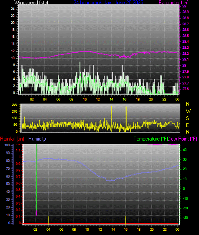Click the tall yellow wind direction spike near hour 16
Image resolution: width=199 pixels, height=235 pixels.
point(126,118)
